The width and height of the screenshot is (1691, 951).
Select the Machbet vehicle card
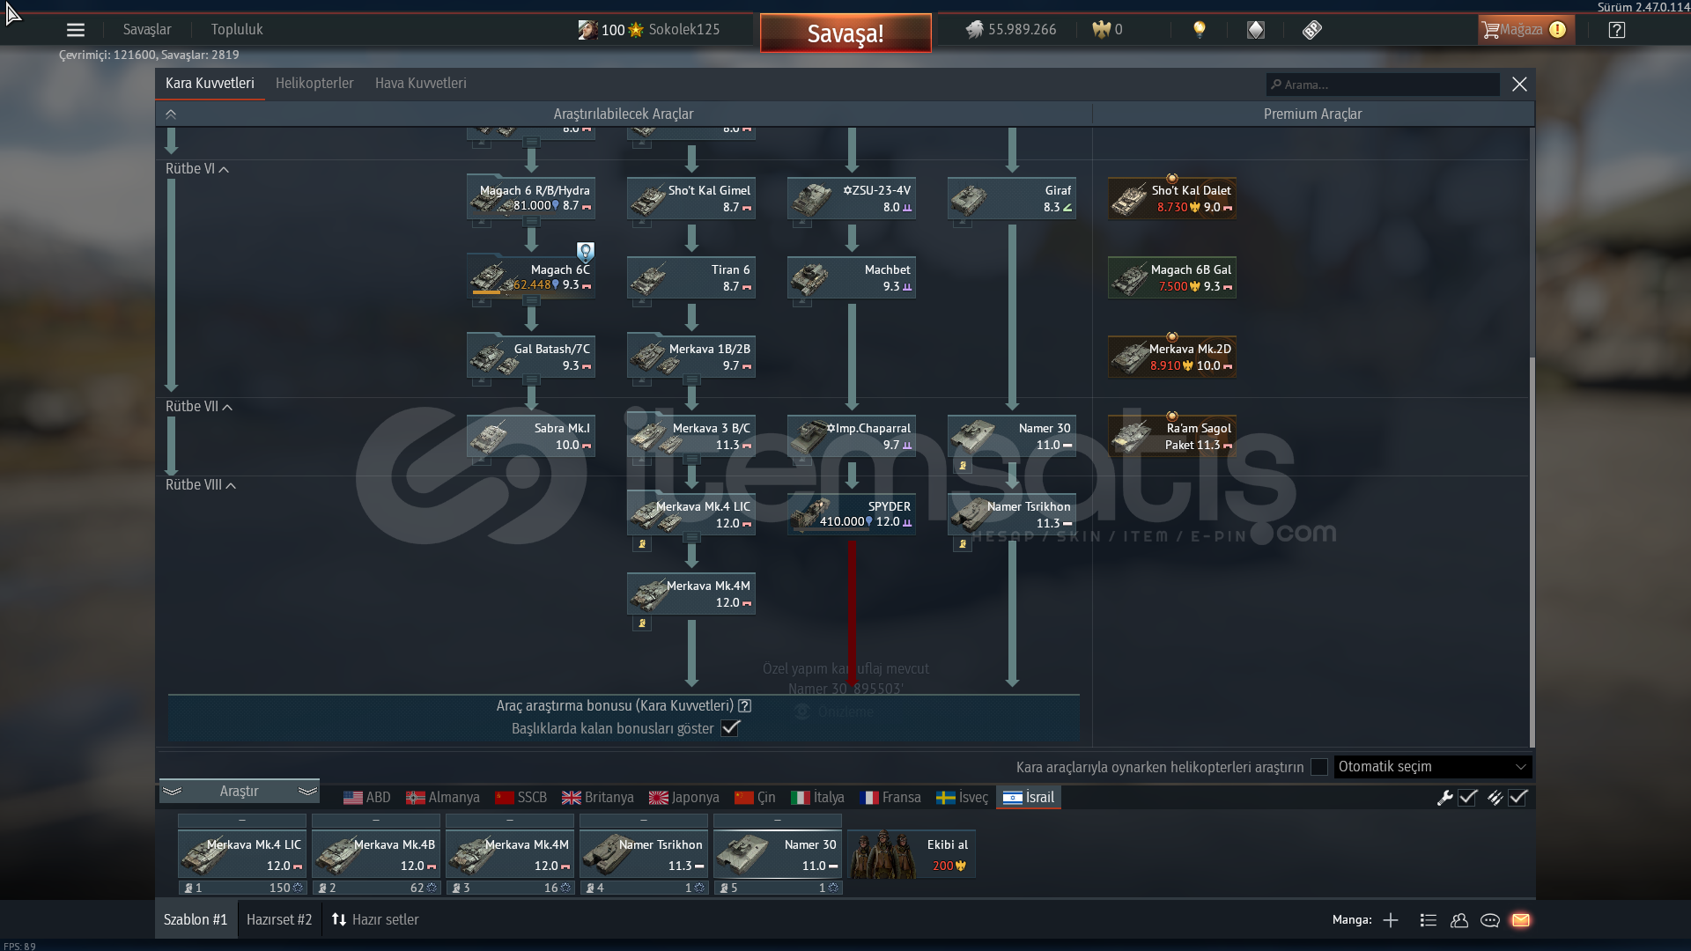pyautogui.click(x=852, y=277)
